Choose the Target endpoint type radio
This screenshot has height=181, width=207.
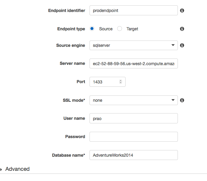[120, 29]
